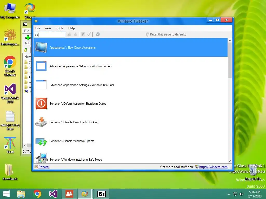Select 'Behavior \ Default Action for Shutdown Dialog'

130,103
